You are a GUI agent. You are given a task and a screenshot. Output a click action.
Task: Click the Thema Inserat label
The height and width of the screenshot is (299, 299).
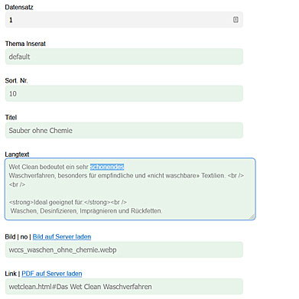pos(25,44)
